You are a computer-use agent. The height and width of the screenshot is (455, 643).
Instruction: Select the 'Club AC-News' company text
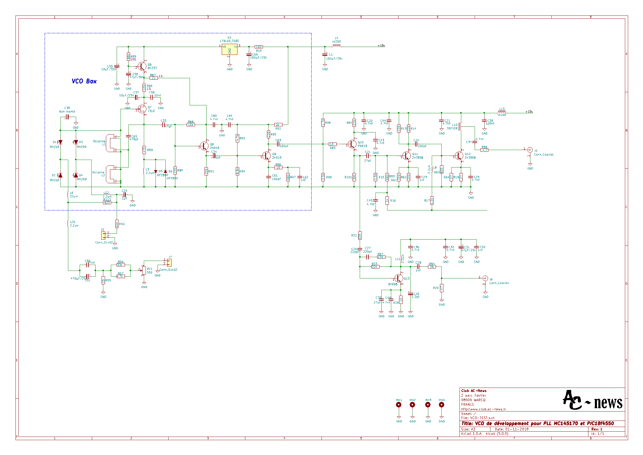[474, 391]
